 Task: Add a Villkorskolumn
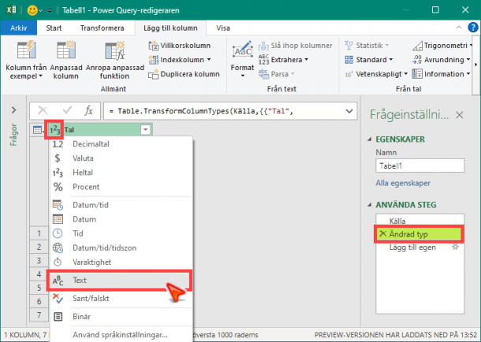pos(180,46)
